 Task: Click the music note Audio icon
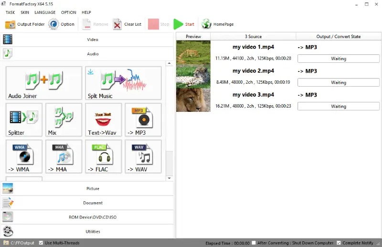[x=8, y=53]
